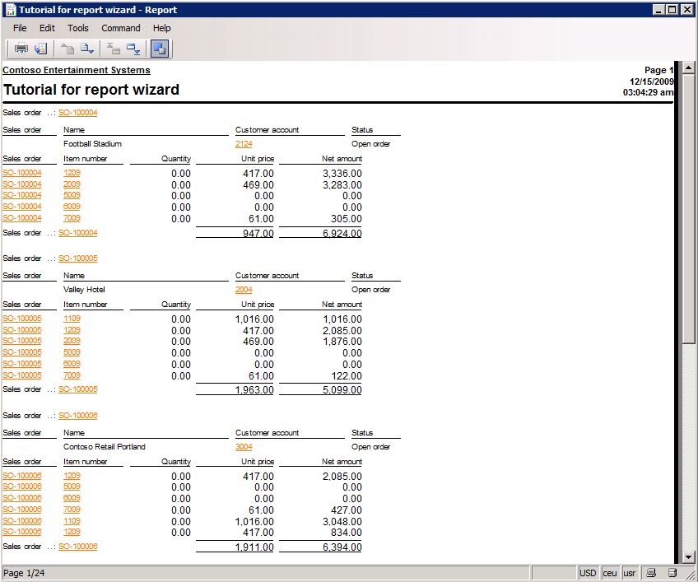Toggle the overlapping windows view button
Image resolution: width=698 pixels, height=582 pixels.
pyautogui.click(x=160, y=49)
